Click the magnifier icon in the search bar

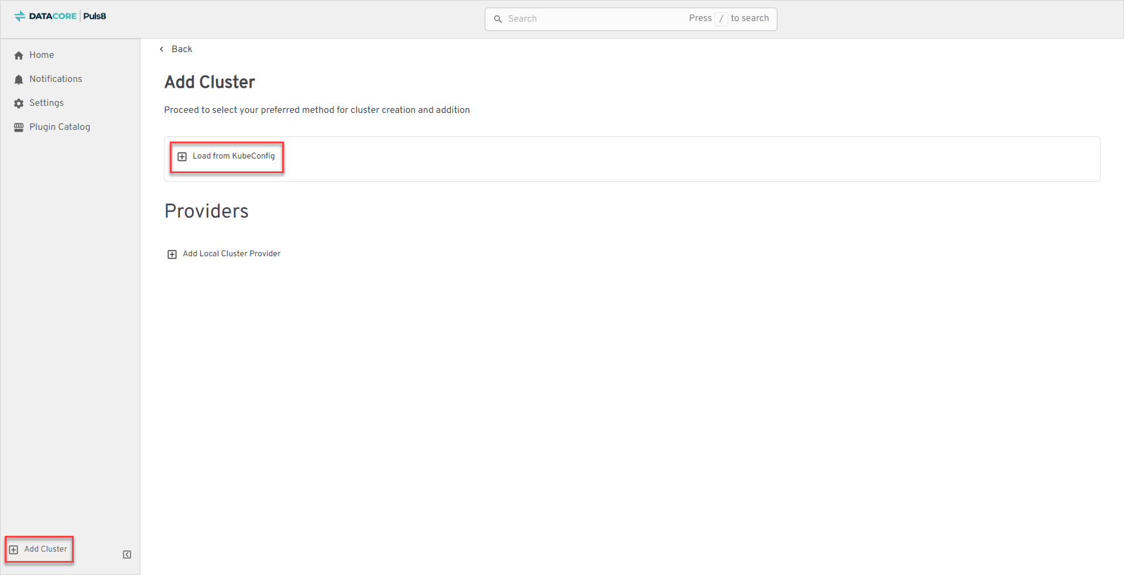tap(498, 19)
